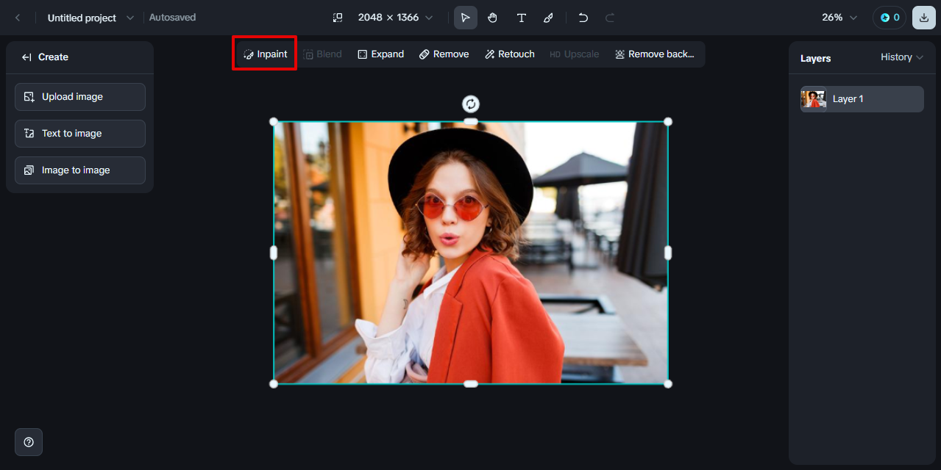The height and width of the screenshot is (470, 941).
Task: Open the 2048 × 1366 canvas size dropdown
Action: coord(395,18)
